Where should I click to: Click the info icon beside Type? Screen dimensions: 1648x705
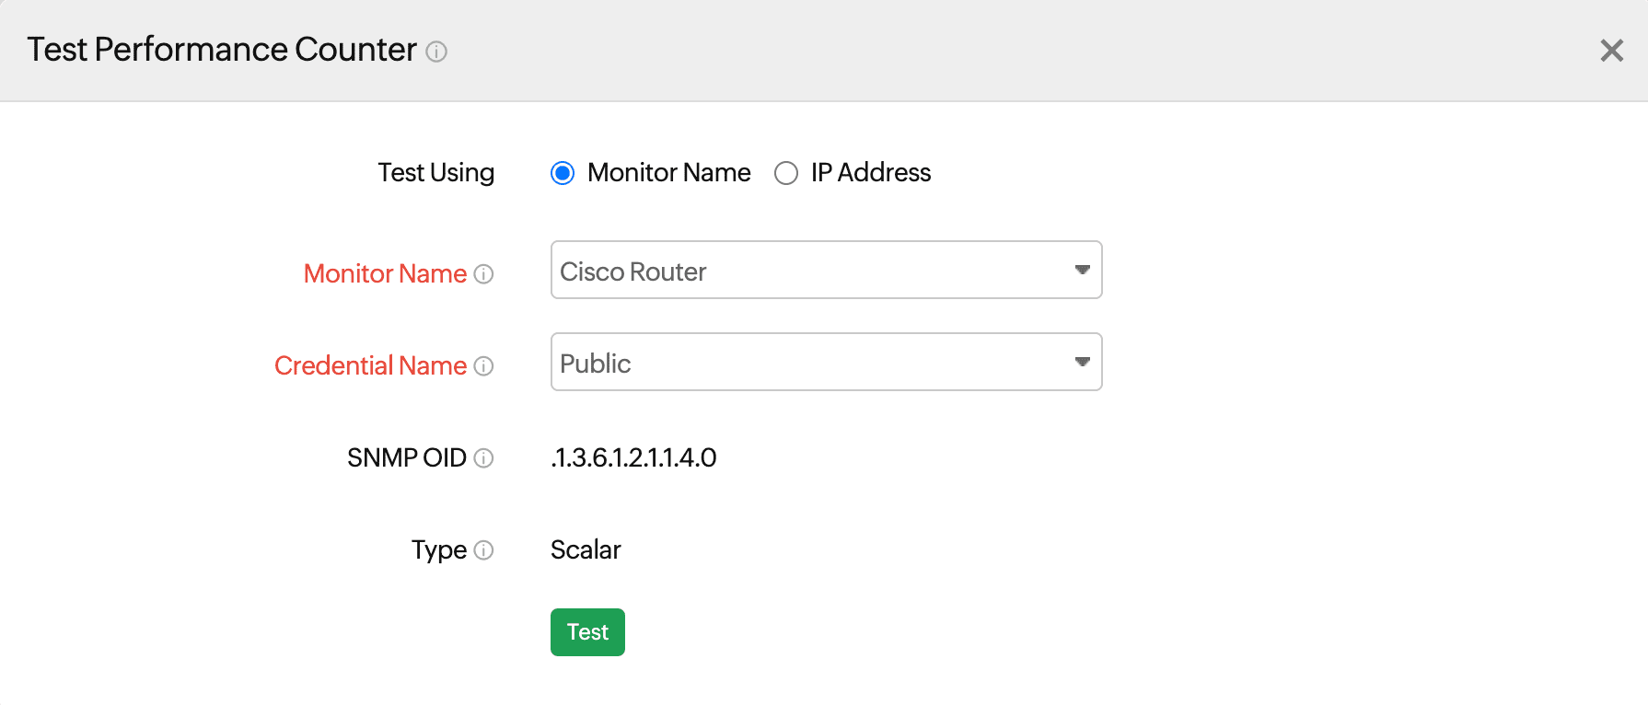483,550
